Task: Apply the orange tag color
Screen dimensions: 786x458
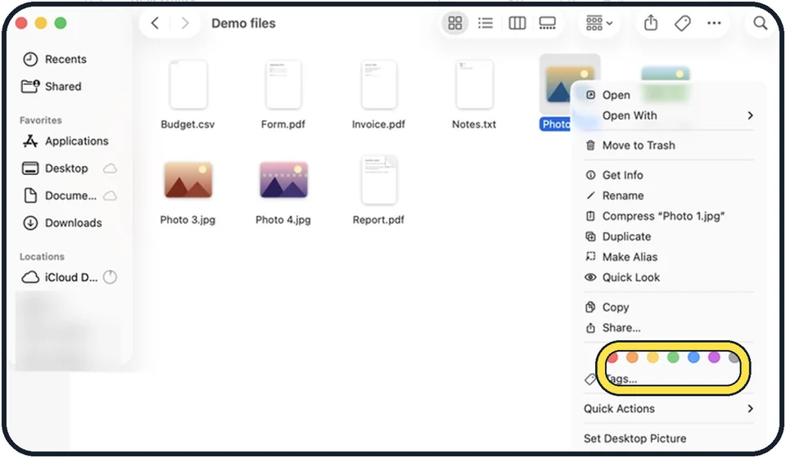Action: coord(632,357)
